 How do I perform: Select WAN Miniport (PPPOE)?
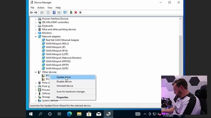coord(58,61)
